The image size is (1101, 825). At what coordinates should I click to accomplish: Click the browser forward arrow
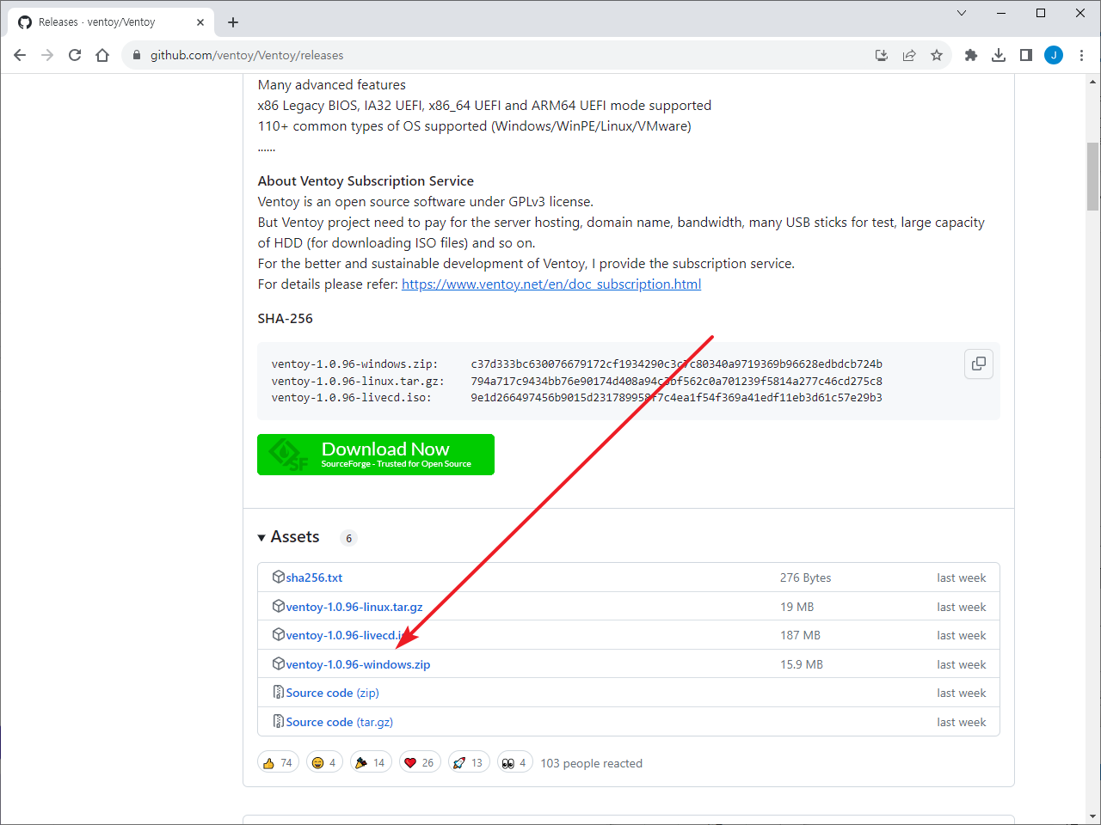click(x=47, y=55)
